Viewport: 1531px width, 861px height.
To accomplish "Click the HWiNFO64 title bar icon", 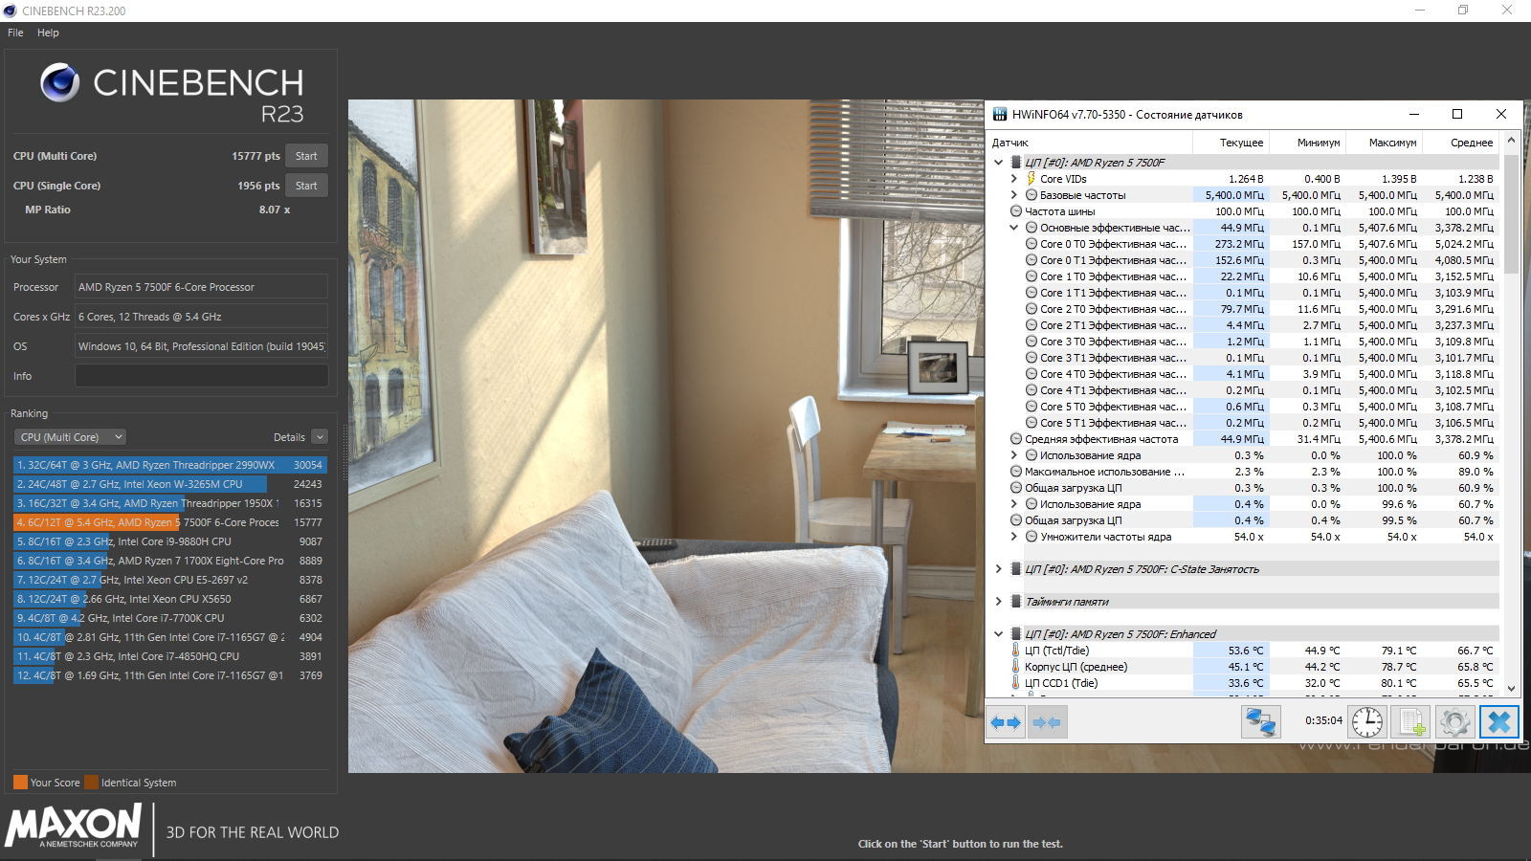I will pyautogui.click(x=1000, y=114).
